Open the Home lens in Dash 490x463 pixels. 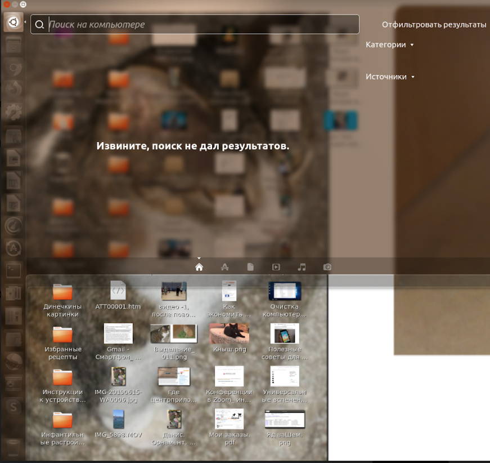199,267
